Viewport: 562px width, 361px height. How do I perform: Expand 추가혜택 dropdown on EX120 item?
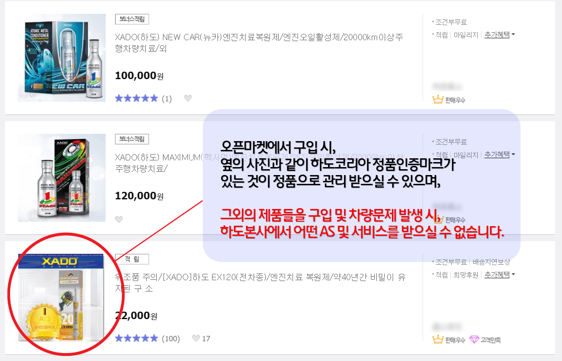[500, 275]
